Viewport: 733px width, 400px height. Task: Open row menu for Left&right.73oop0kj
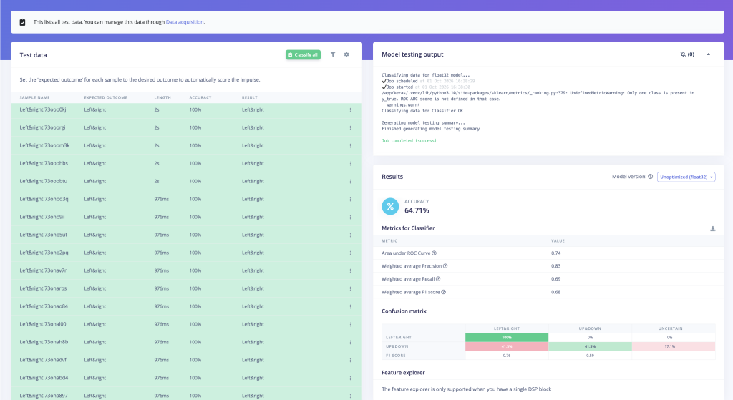pyautogui.click(x=350, y=109)
